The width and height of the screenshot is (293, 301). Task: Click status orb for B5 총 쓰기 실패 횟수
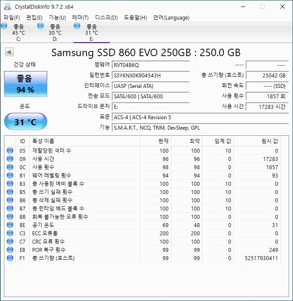[10, 192]
